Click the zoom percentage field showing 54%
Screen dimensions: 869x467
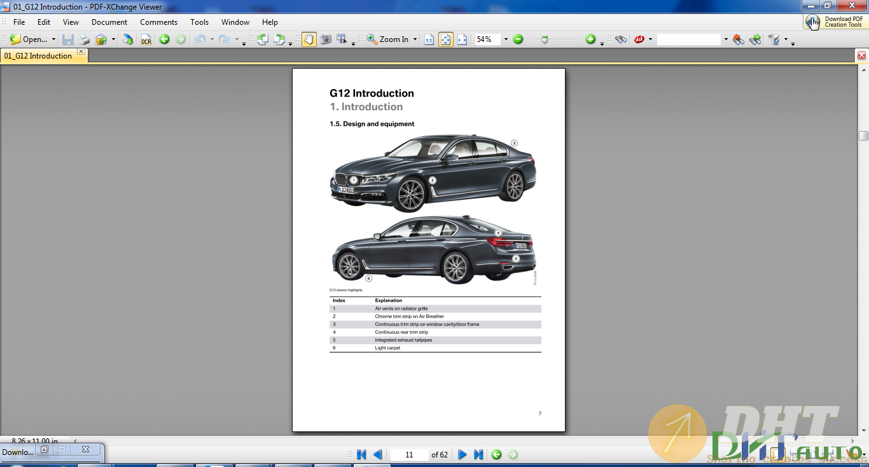click(487, 39)
